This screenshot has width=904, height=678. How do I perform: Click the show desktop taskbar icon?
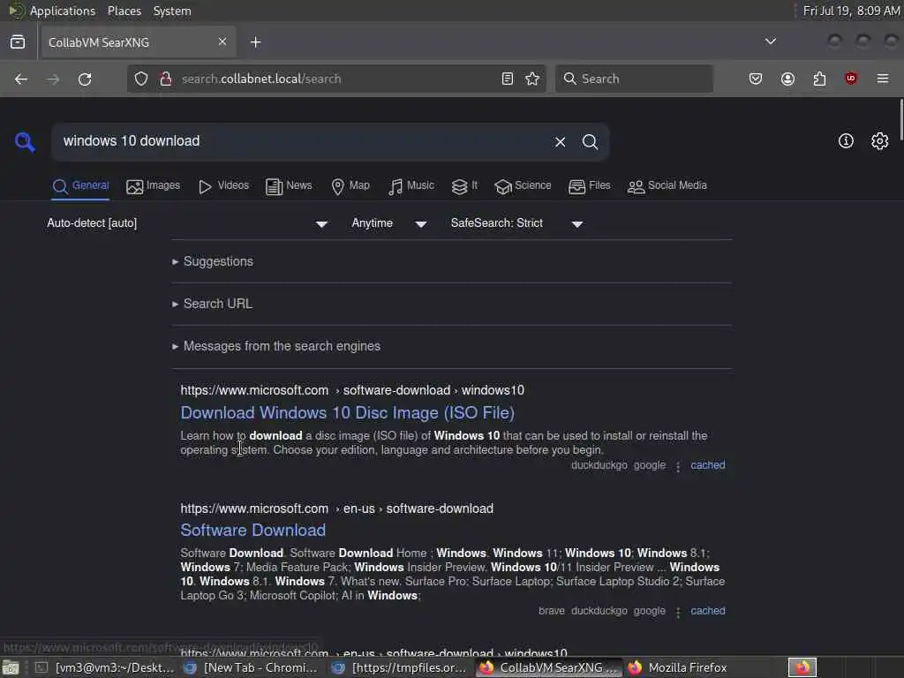11,668
